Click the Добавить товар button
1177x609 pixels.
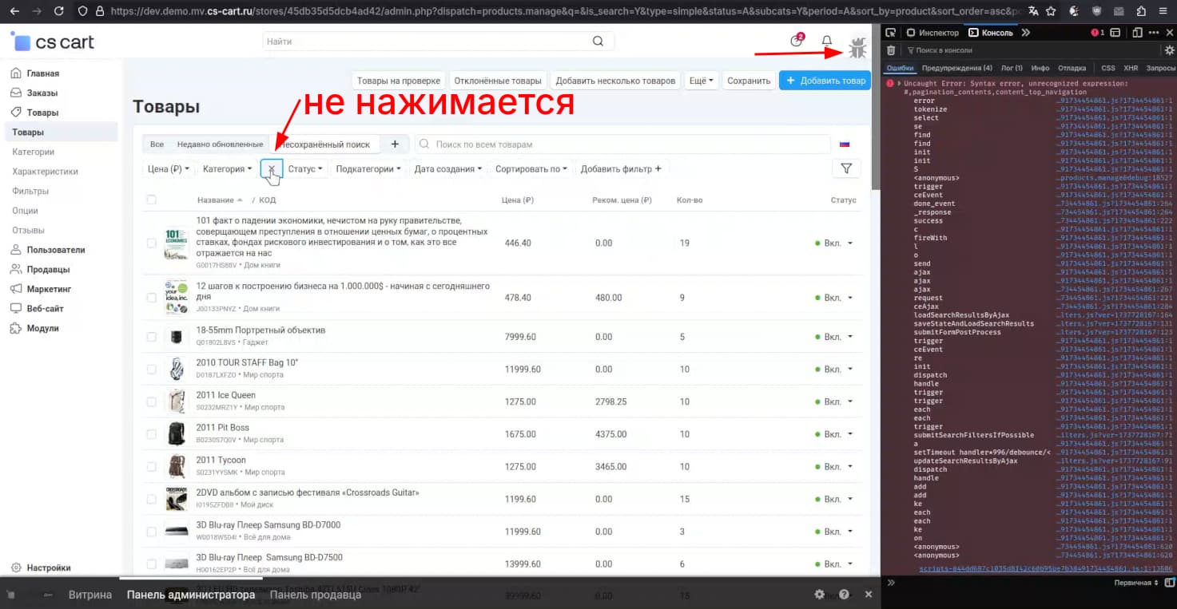[x=825, y=81]
